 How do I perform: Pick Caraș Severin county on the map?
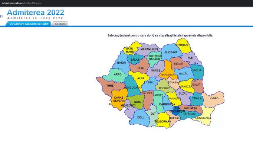(x=119, y=99)
